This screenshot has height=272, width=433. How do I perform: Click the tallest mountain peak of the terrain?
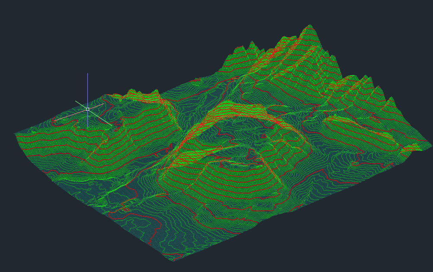click(x=310, y=26)
